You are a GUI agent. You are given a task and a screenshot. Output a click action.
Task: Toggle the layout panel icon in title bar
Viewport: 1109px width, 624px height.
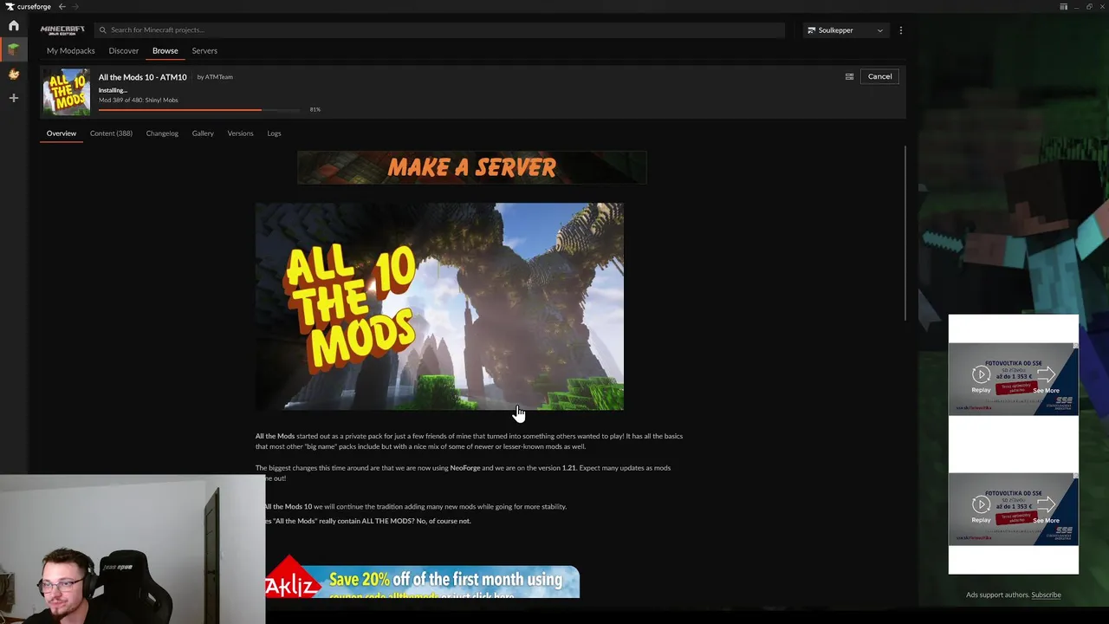coord(1063,6)
